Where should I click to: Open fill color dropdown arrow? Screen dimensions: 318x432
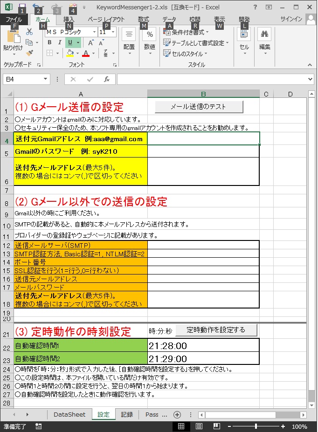pyautogui.click(x=78, y=53)
